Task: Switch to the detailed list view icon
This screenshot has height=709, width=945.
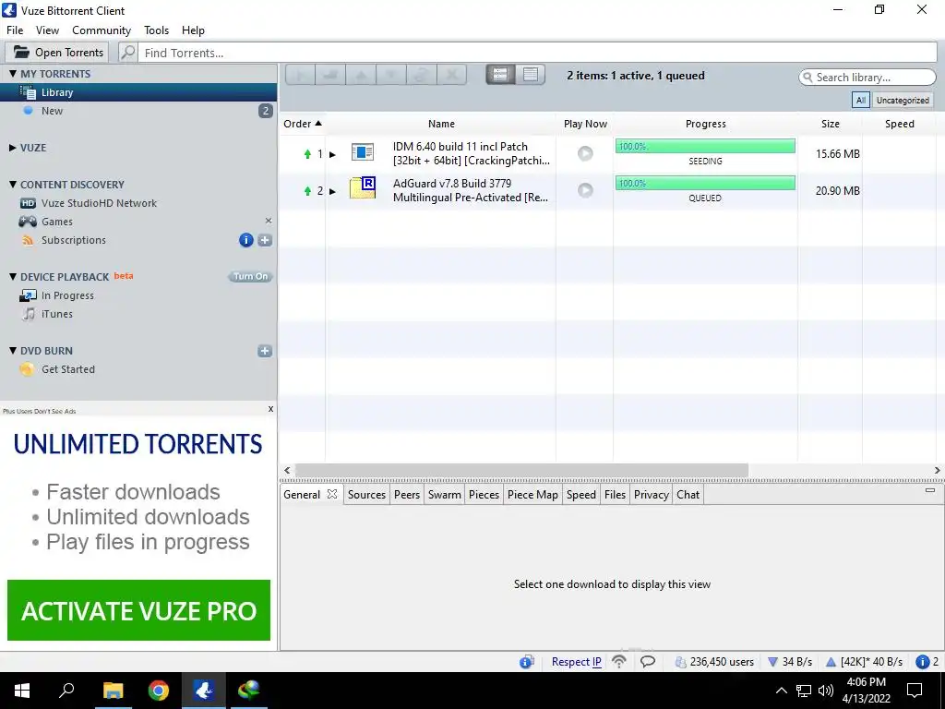Action: click(531, 75)
